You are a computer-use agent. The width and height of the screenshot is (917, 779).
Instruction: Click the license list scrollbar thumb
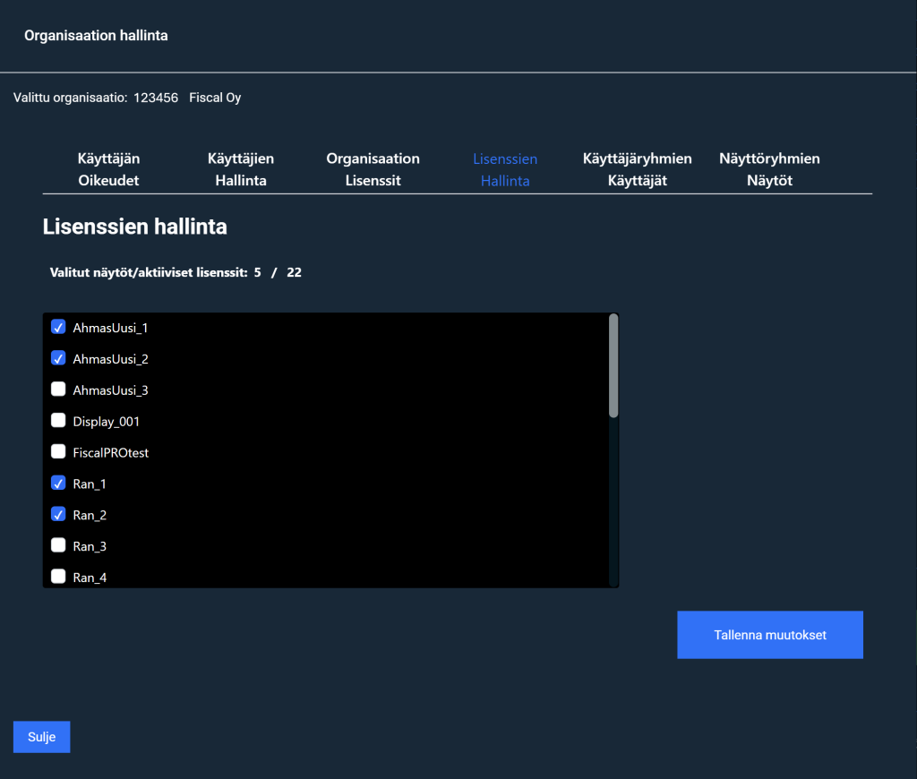pos(613,365)
